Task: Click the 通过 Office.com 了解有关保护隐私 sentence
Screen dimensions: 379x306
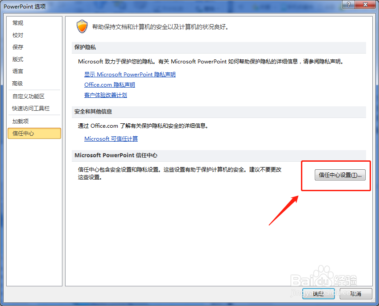Action: (143, 126)
